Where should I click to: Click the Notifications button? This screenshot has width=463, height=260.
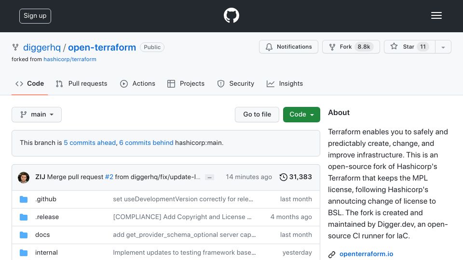tap(288, 47)
